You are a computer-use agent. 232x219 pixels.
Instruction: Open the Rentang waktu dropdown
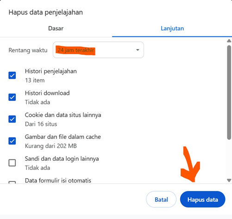98,50
